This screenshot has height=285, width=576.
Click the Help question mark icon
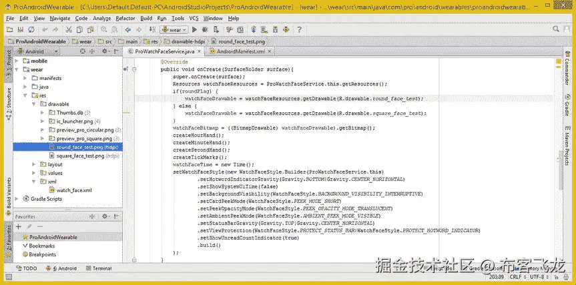300,30
